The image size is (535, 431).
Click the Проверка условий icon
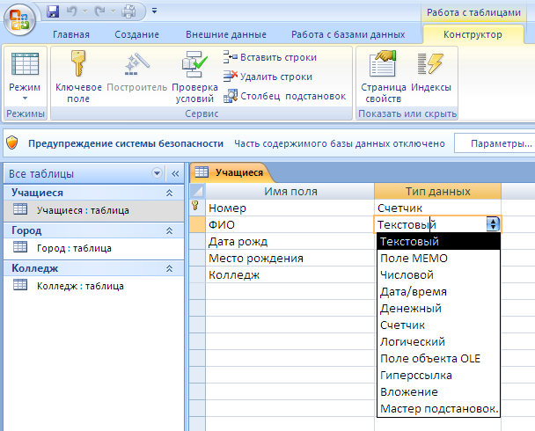(194, 65)
